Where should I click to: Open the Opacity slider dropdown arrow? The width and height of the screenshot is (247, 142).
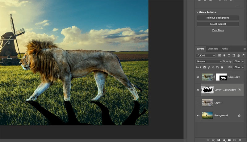243,61
